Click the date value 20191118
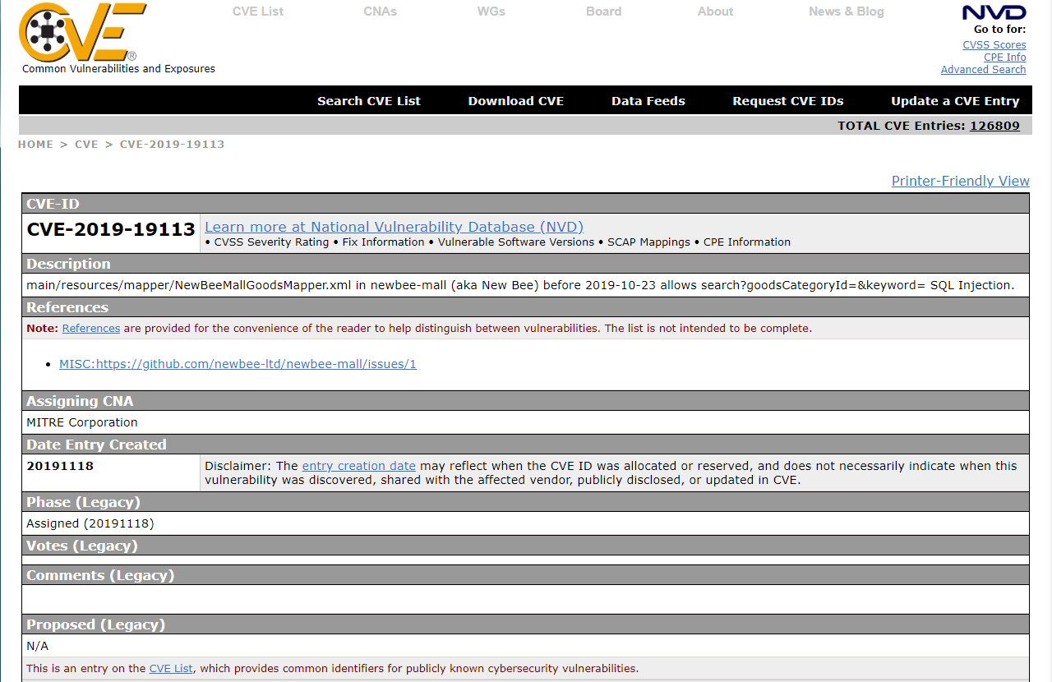Screen dimensions: 1052x682 coord(60,466)
